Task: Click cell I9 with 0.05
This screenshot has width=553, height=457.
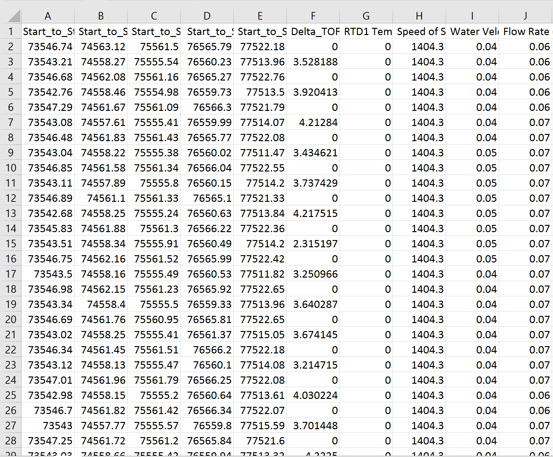Action: 472,153
